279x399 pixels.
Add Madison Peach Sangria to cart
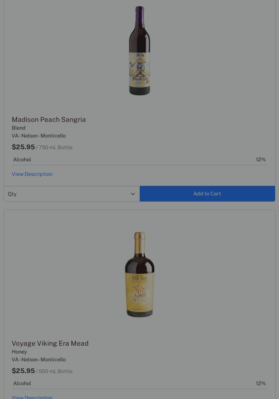[207, 194]
